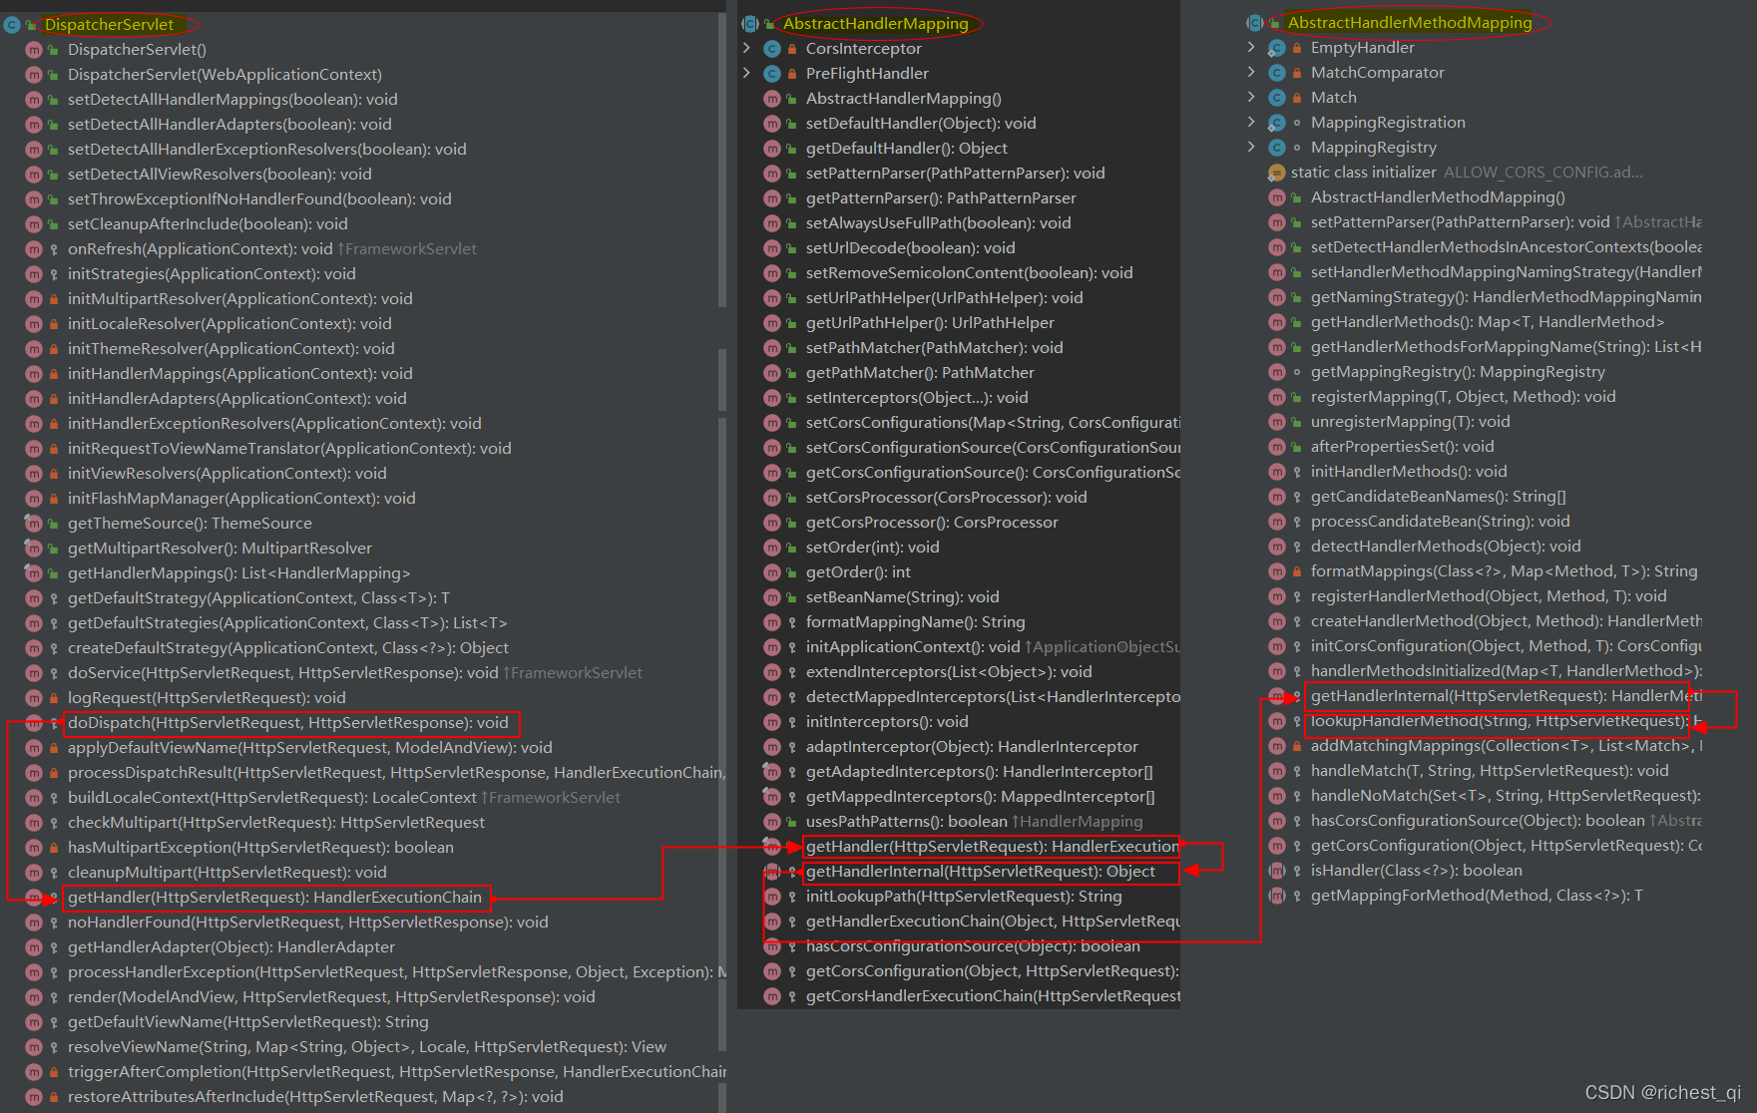This screenshot has width=1757, height=1113.
Task: Click the MappingRegistration class icon
Action: point(1276,123)
